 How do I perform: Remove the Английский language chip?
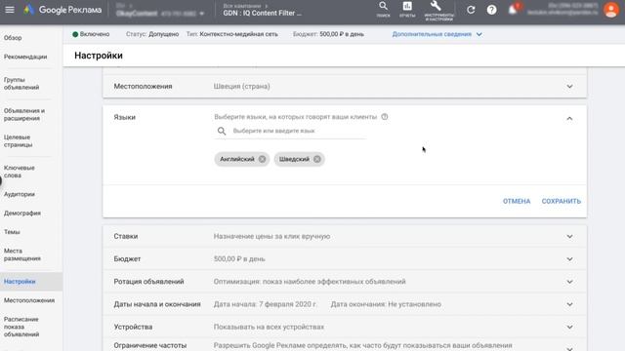click(x=262, y=159)
